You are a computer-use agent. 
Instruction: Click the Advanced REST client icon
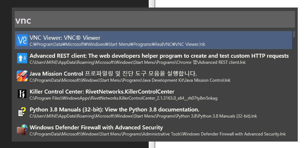coord(22,58)
